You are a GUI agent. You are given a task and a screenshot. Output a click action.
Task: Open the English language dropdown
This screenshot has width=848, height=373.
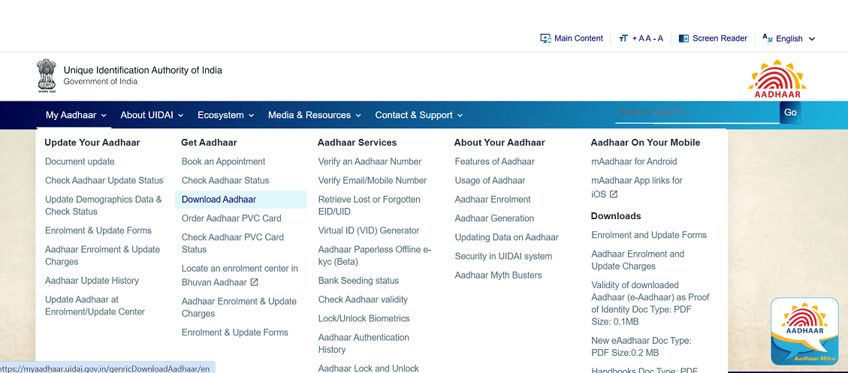(789, 38)
